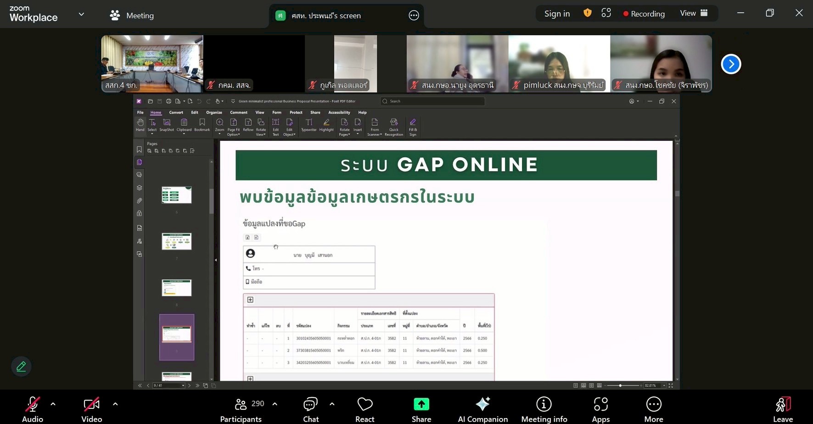
Task: Expand video settings caret
Action: click(x=115, y=404)
